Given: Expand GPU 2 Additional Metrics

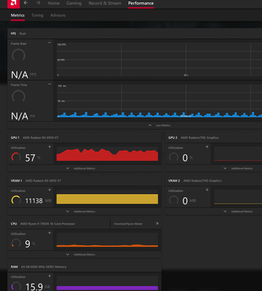Looking at the screenshot, I should (238, 168).
